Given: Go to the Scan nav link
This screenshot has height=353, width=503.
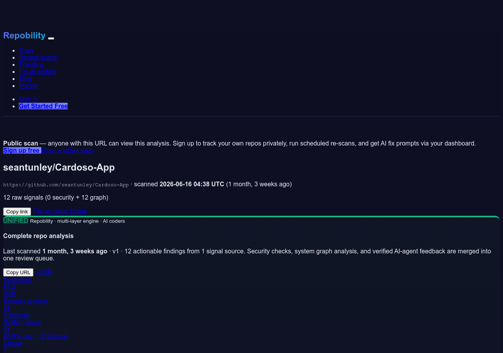Looking at the screenshot, I should 26,50.
